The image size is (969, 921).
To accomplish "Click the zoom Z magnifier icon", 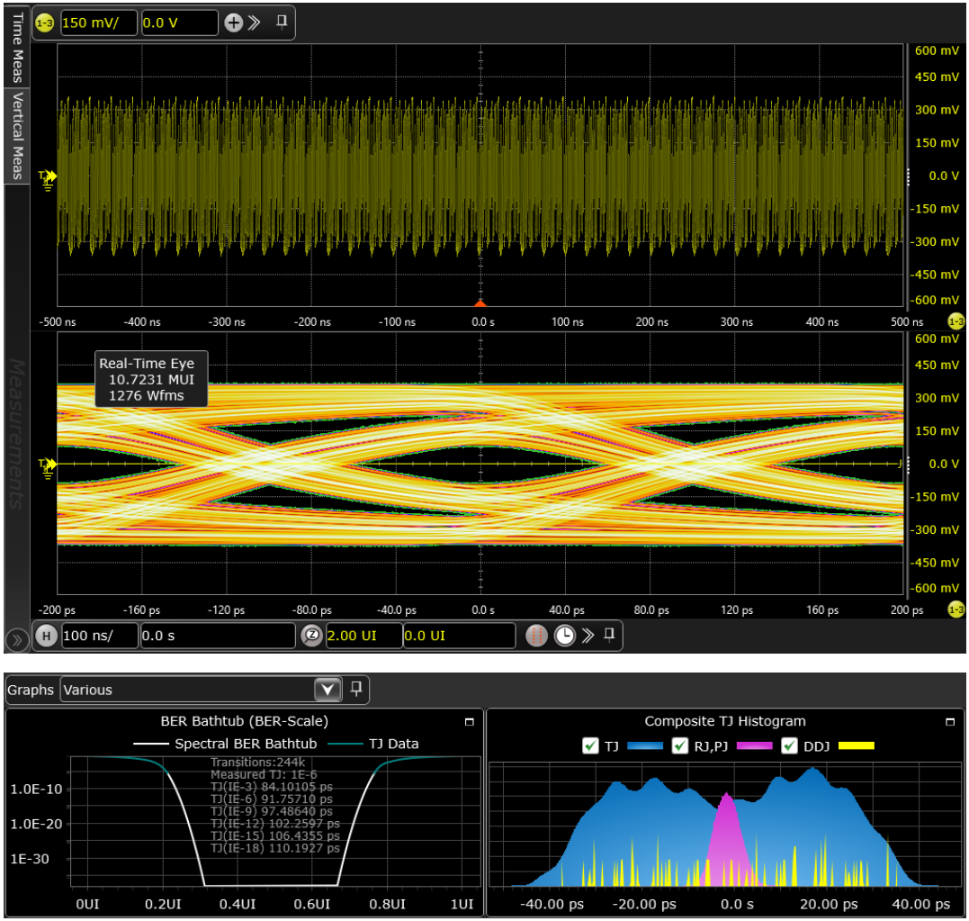I will pos(312,636).
